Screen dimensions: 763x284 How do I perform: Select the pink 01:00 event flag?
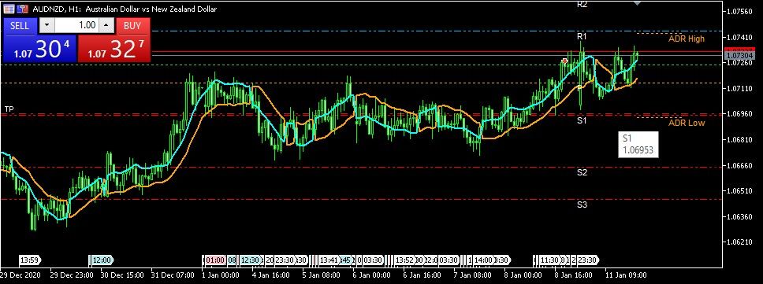pos(214,260)
